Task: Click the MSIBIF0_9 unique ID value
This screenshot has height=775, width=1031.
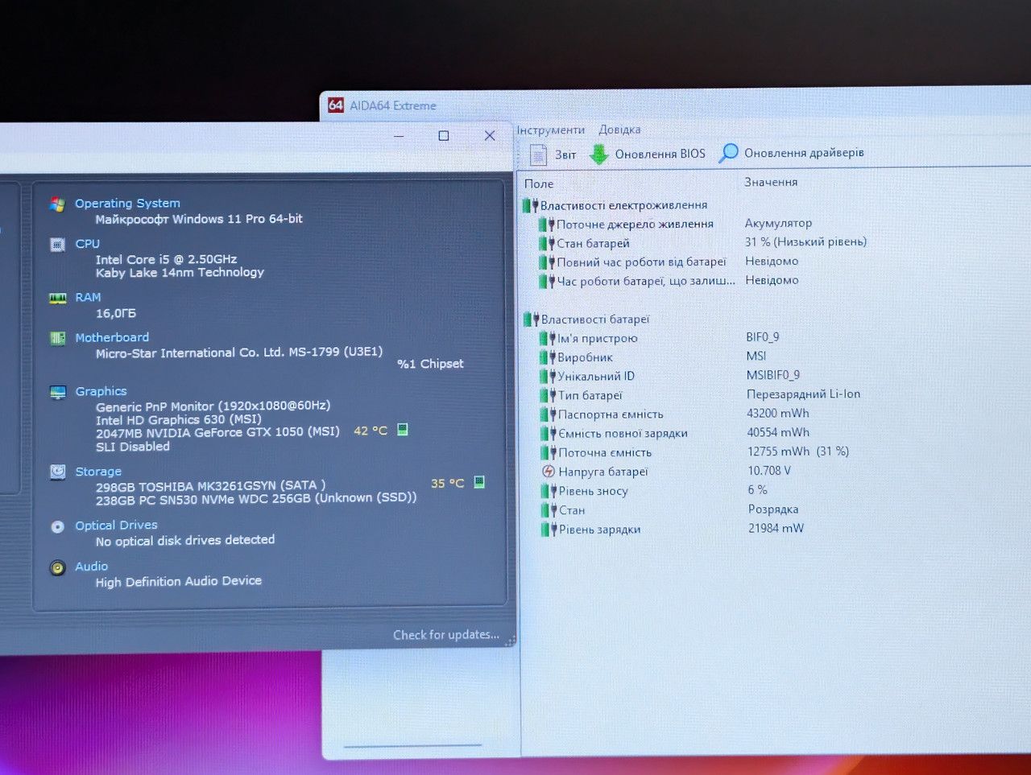Action: [x=773, y=375]
